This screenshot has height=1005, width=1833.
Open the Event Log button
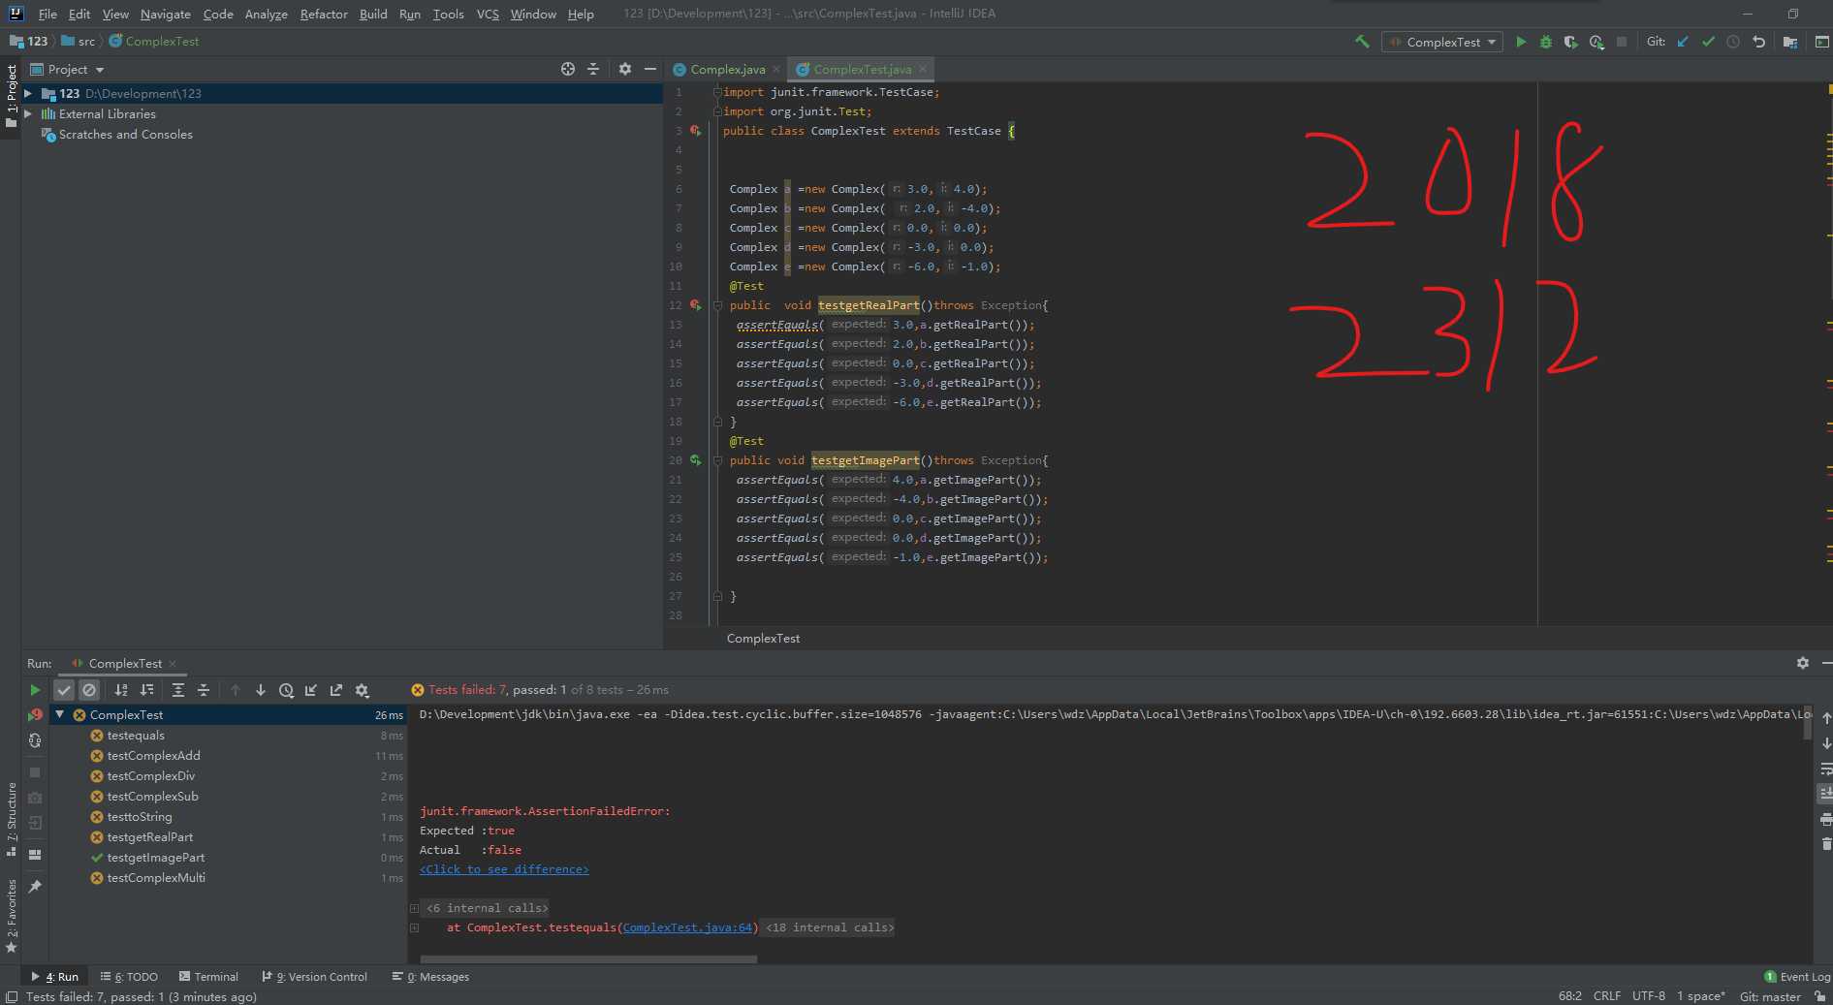pos(1796,976)
